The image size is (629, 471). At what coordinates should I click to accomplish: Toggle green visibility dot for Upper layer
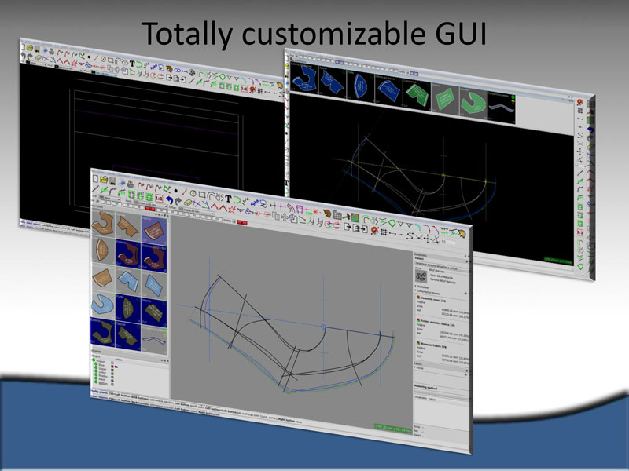pos(96,367)
